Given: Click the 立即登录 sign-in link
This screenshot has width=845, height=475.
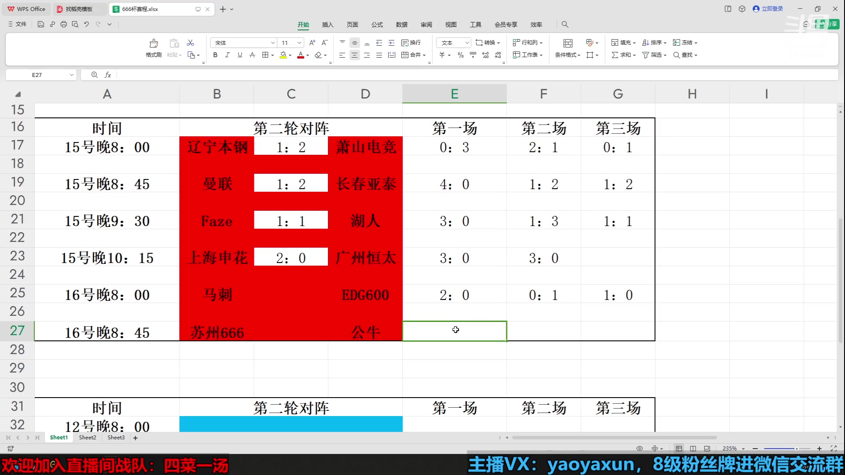Looking at the screenshot, I should (768, 9).
